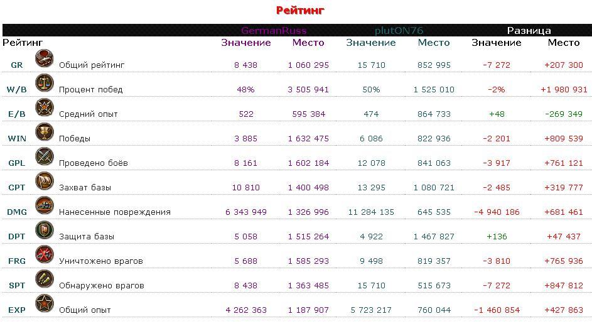Select the W/B rating abbreviation
592x326 pixels.
[x=16, y=90]
